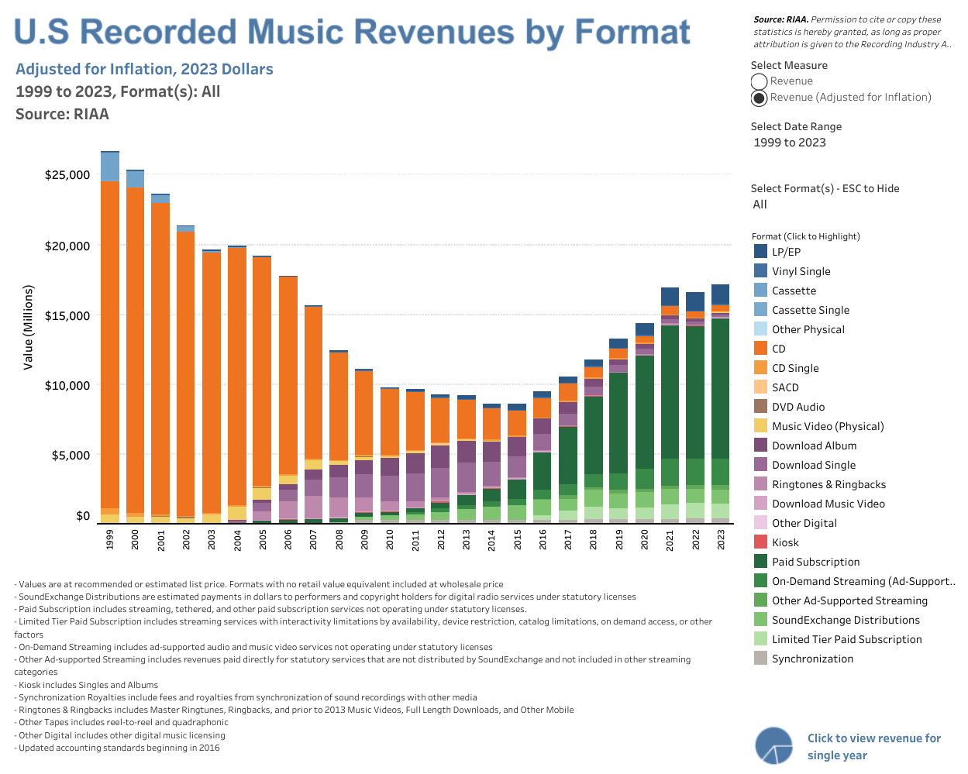
Task: Highlight the Vinyl Single legend swatch
Action: (x=760, y=271)
